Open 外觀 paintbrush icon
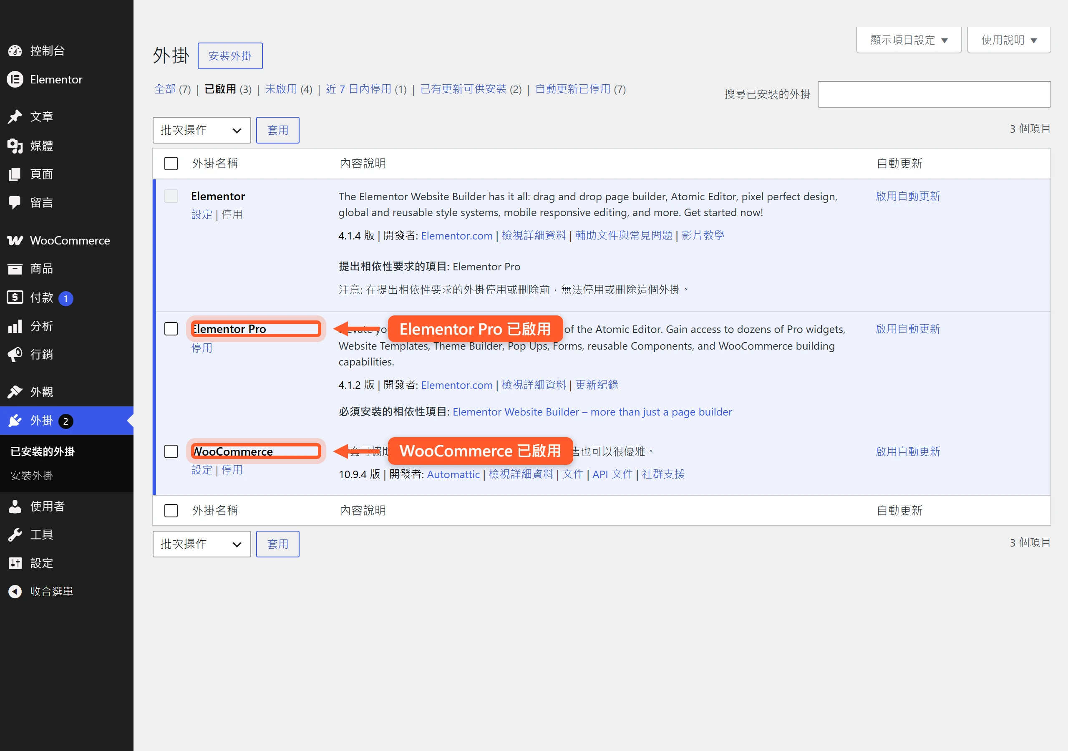 coord(15,392)
